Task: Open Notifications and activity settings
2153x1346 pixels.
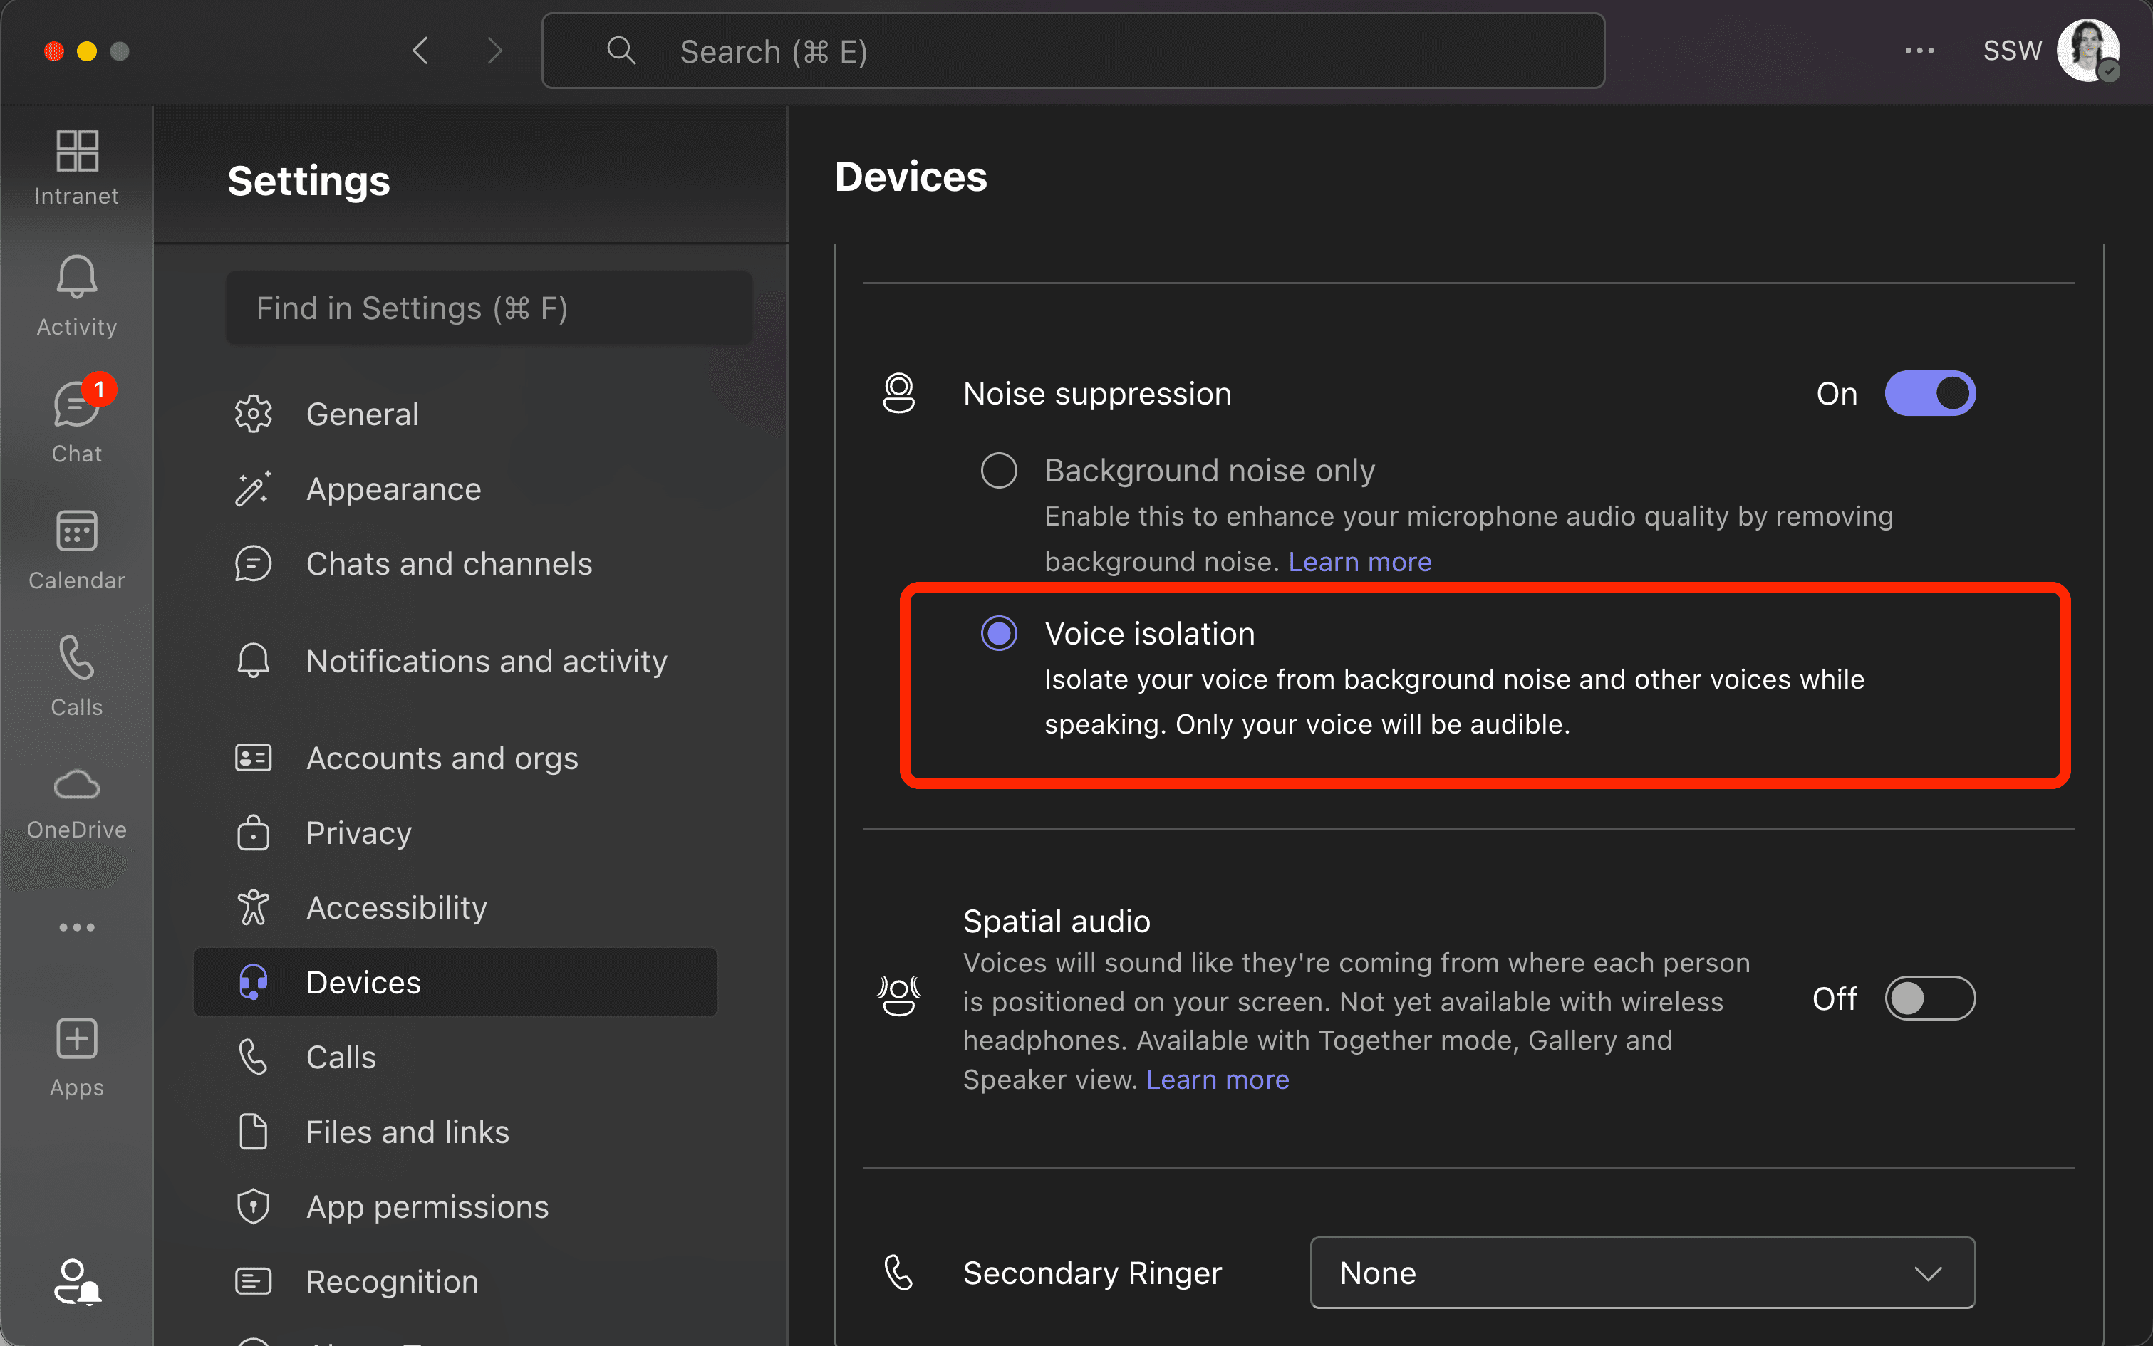Action: [x=486, y=662]
